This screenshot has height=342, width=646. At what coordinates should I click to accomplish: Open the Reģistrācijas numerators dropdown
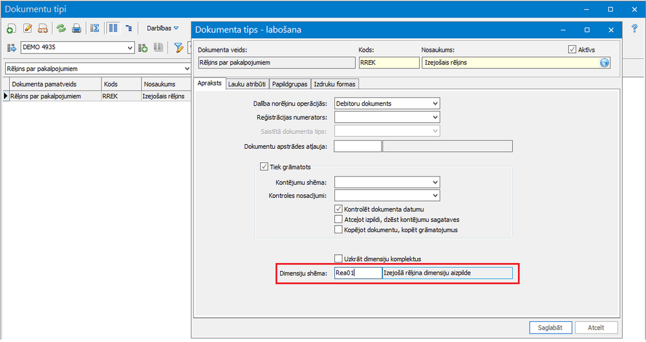(435, 117)
